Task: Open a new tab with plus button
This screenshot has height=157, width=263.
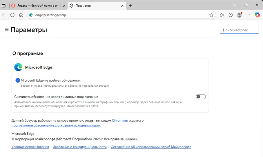Action: [130, 6]
